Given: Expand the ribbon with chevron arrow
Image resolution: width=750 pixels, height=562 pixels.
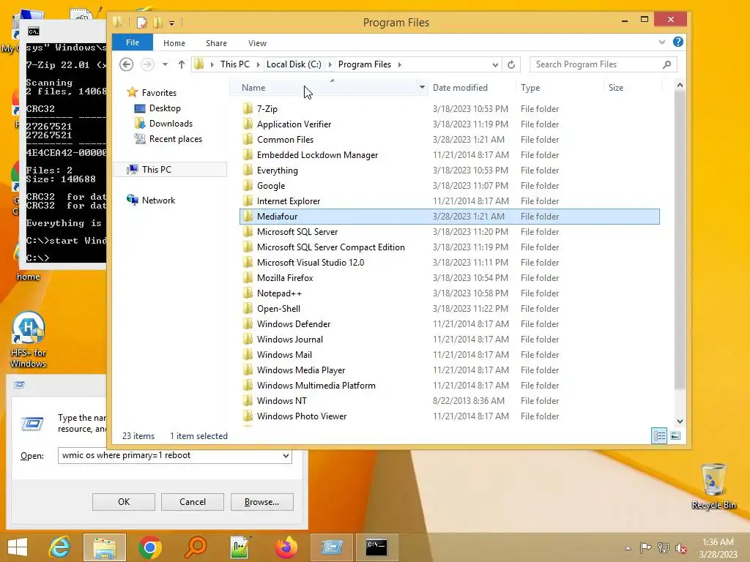Looking at the screenshot, I should [x=662, y=42].
